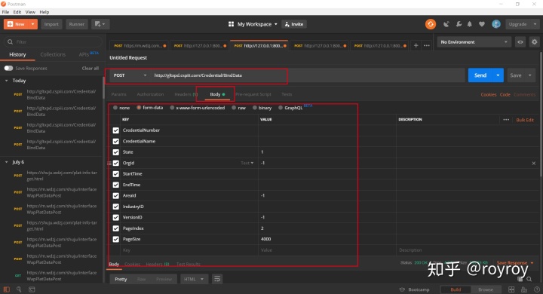Click the Runner button
Image resolution: width=543 pixels, height=294 pixels.
click(76, 24)
